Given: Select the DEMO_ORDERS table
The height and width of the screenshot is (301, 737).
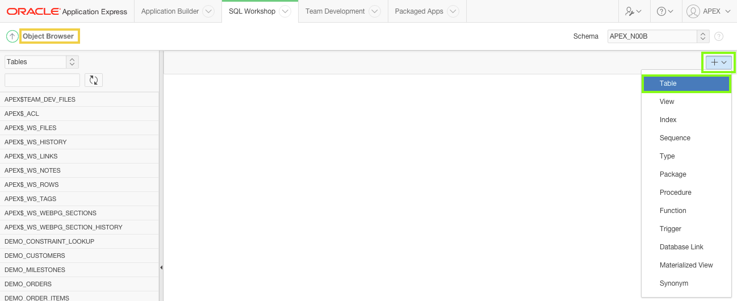Looking at the screenshot, I should (x=79, y=284).
